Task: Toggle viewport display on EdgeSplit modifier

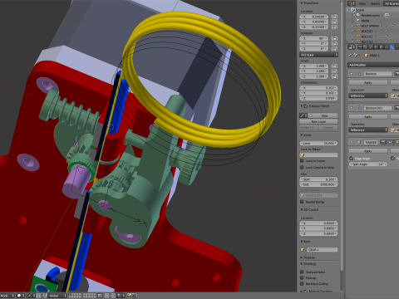Action: (x=390, y=142)
